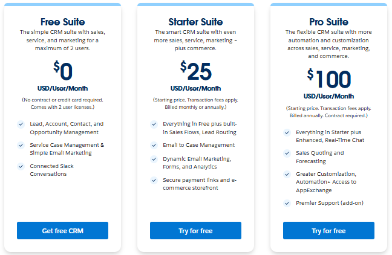Click checkmark beside Secure payment links feature

click(154, 180)
